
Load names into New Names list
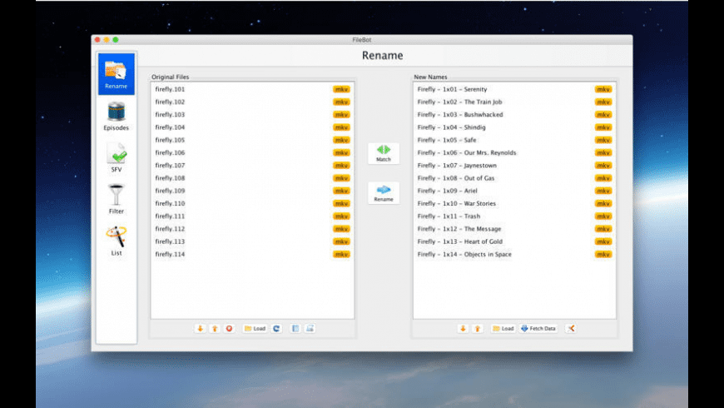coord(503,329)
